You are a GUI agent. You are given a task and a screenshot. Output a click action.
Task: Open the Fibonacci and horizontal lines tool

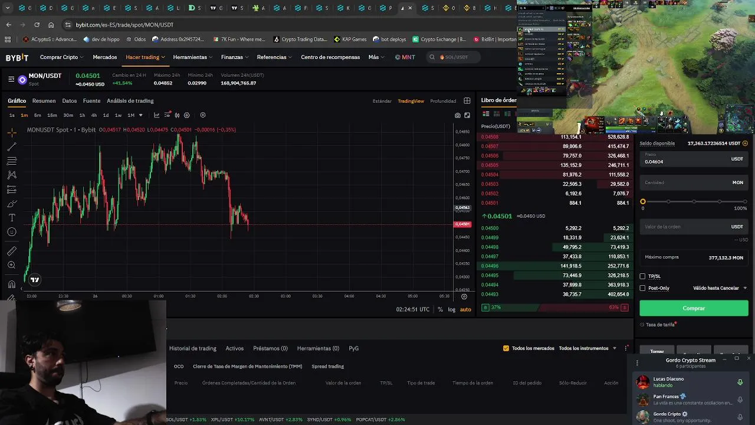[12, 161]
